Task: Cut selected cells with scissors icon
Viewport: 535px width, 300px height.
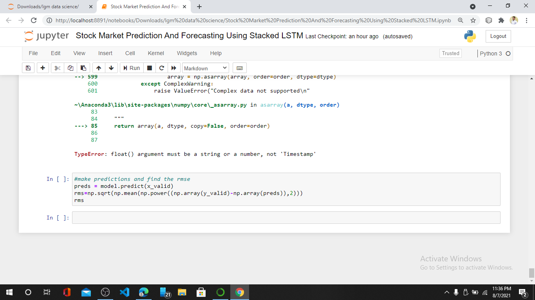Action: pos(58,68)
